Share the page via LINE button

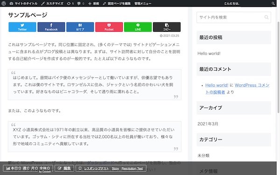[138, 27]
